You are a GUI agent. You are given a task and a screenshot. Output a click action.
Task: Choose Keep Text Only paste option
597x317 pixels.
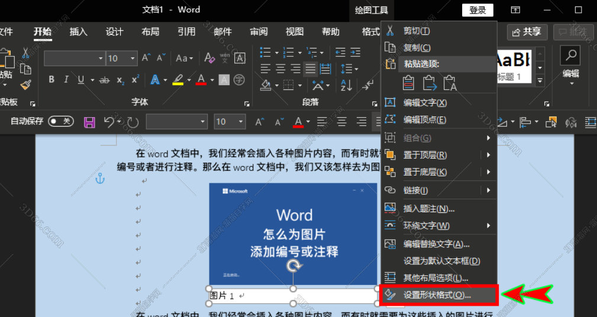[x=450, y=83]
